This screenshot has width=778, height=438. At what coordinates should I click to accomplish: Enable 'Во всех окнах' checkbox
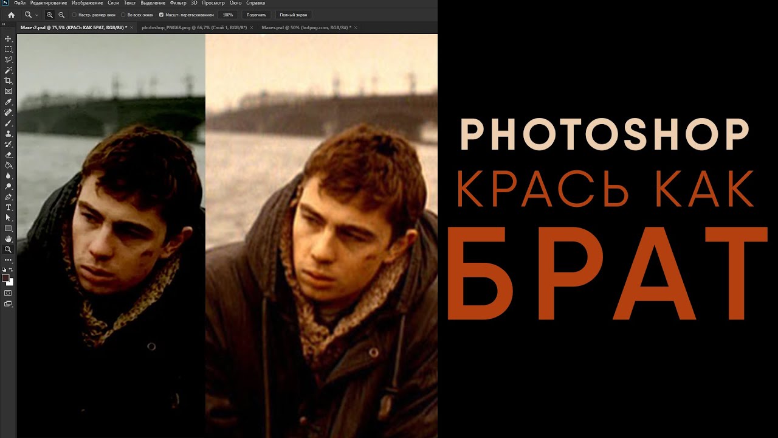click(123, 15)
